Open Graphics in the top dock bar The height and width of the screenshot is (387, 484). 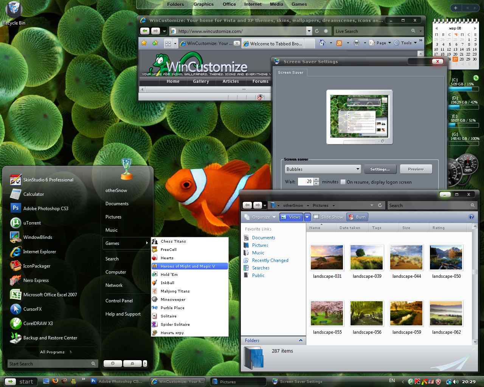tap(203, 4)
